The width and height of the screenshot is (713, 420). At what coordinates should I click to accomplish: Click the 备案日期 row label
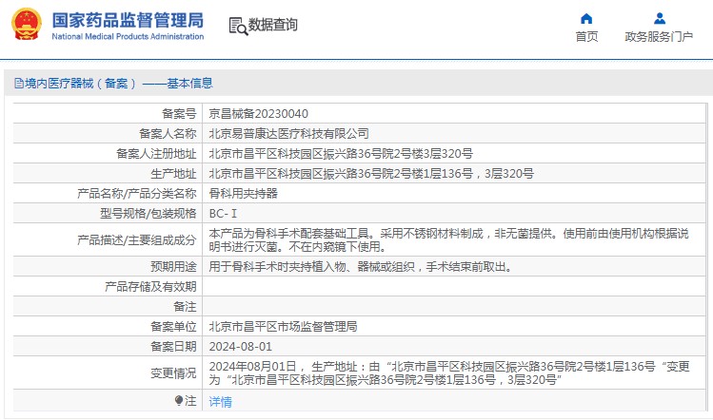[x=173, y=347]
